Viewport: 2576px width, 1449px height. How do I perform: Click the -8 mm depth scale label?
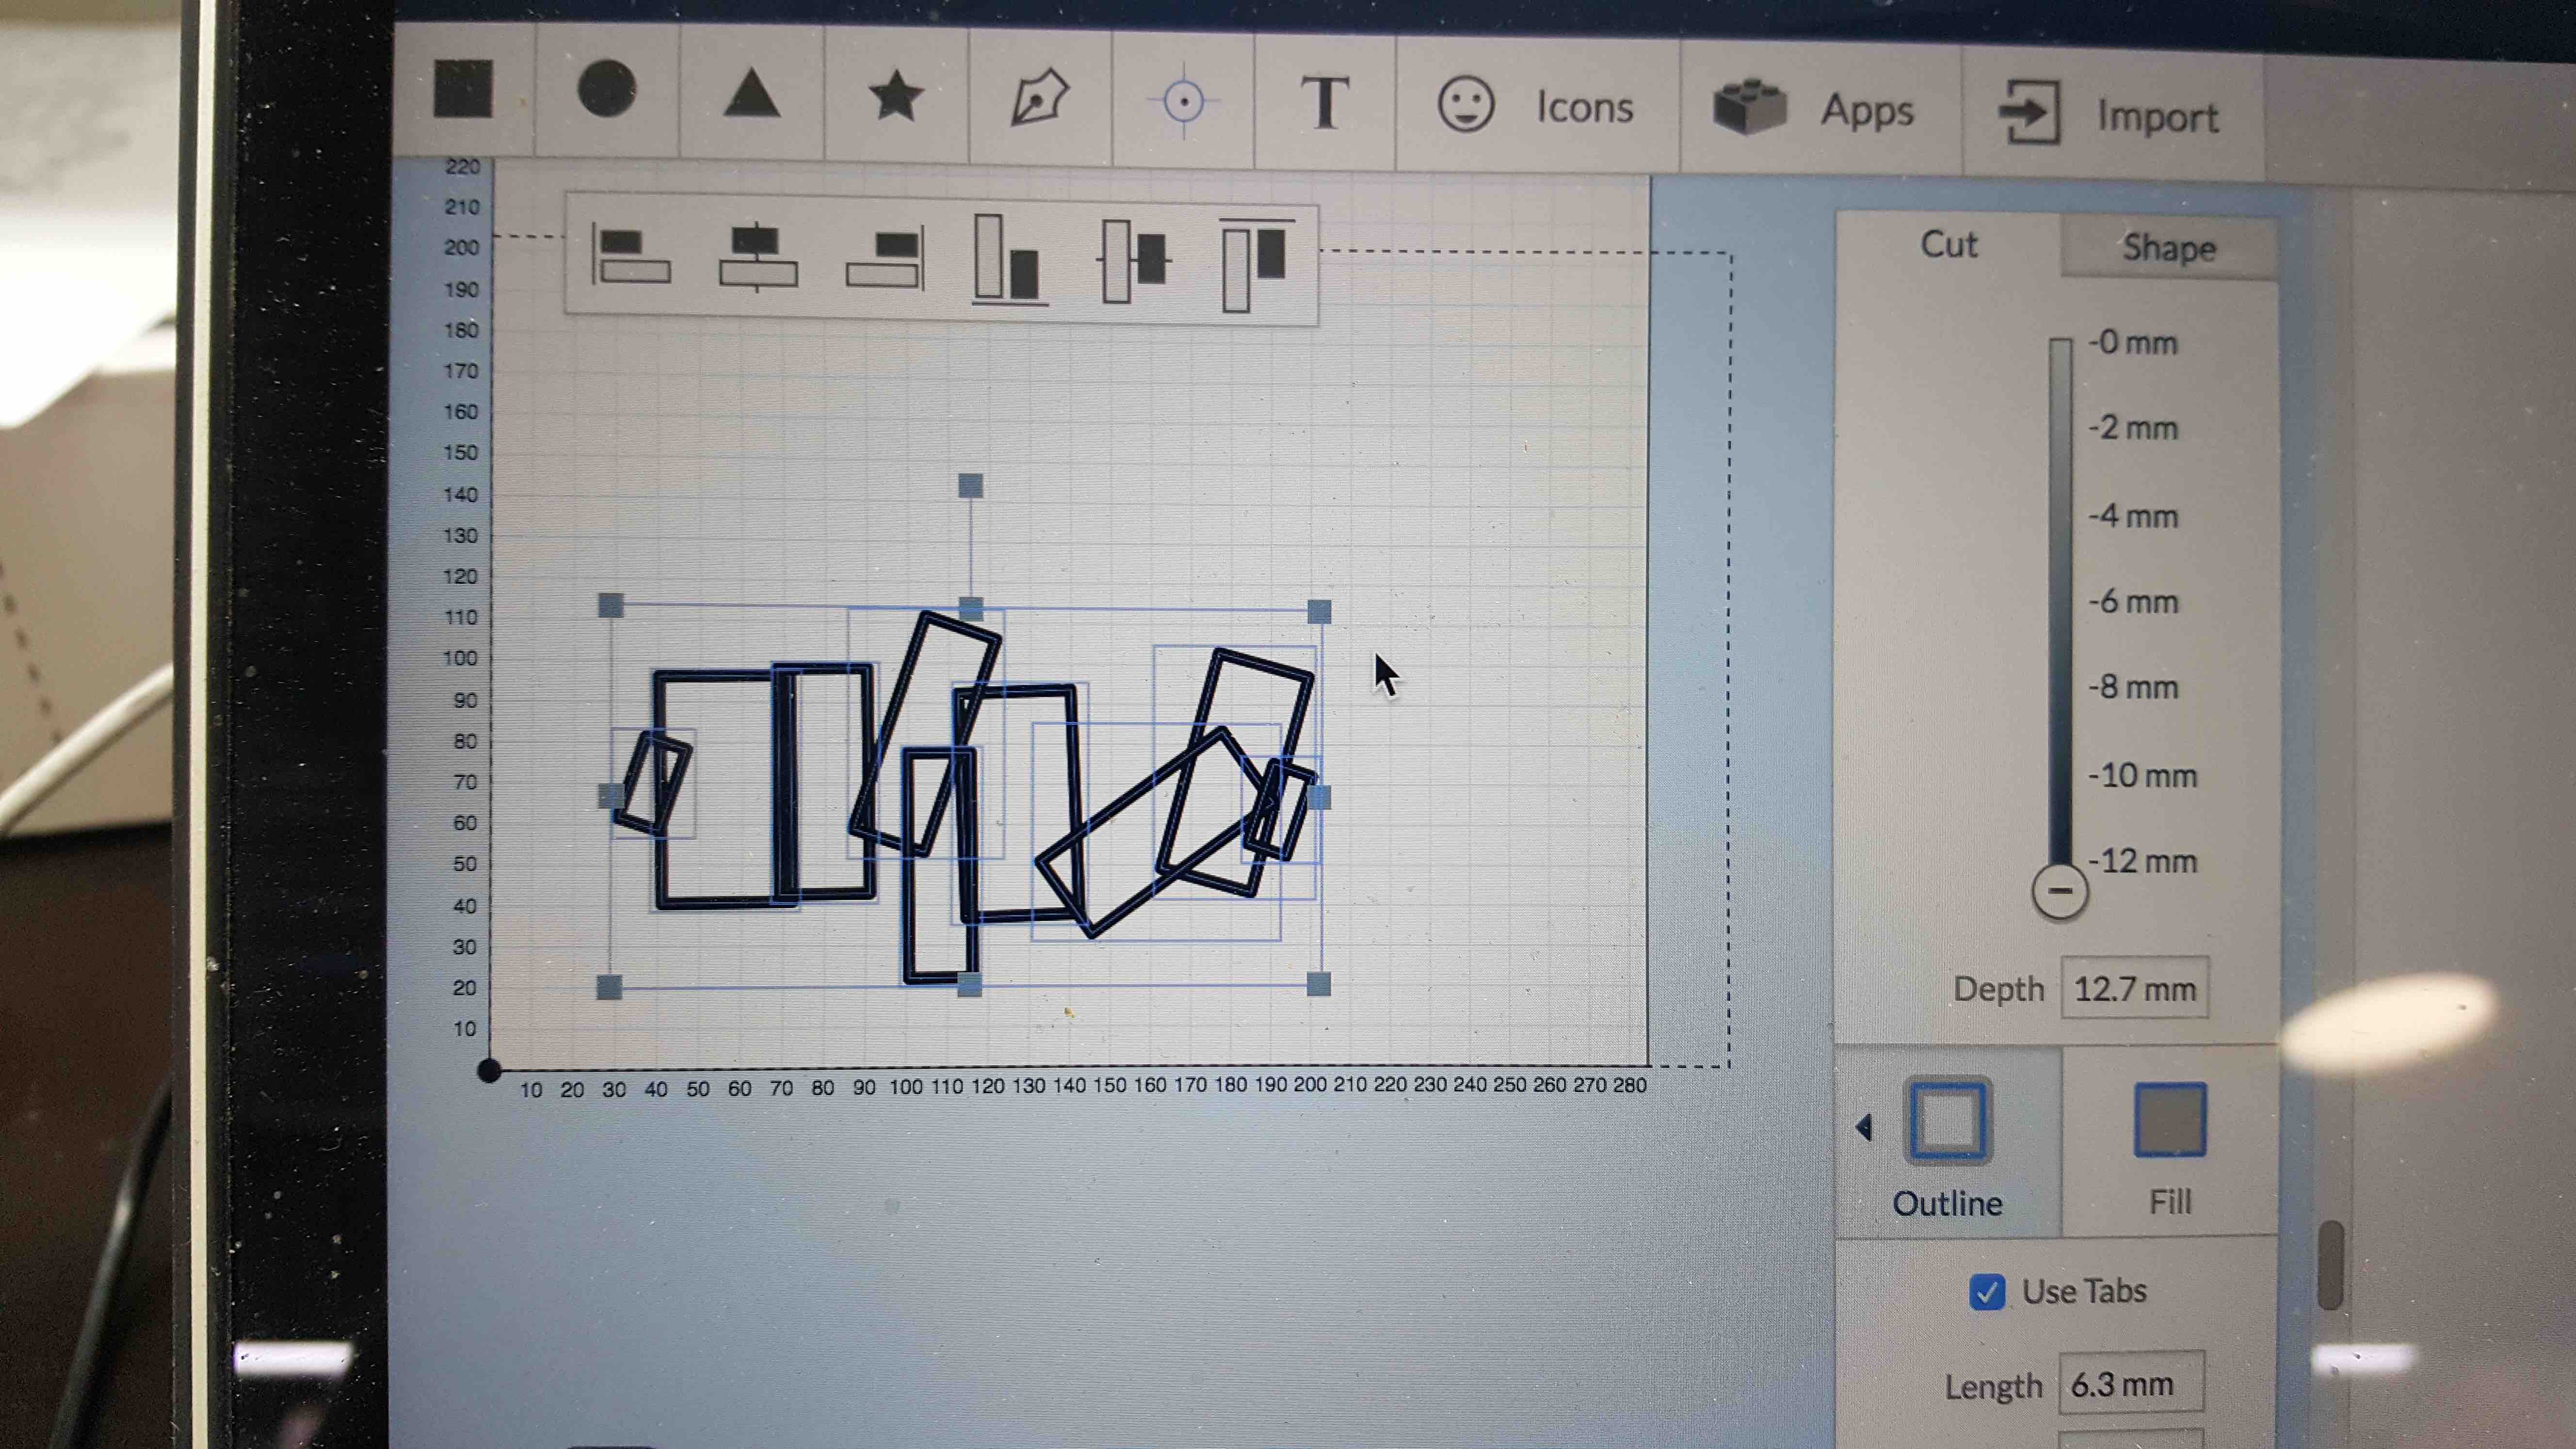point(2132,687)
